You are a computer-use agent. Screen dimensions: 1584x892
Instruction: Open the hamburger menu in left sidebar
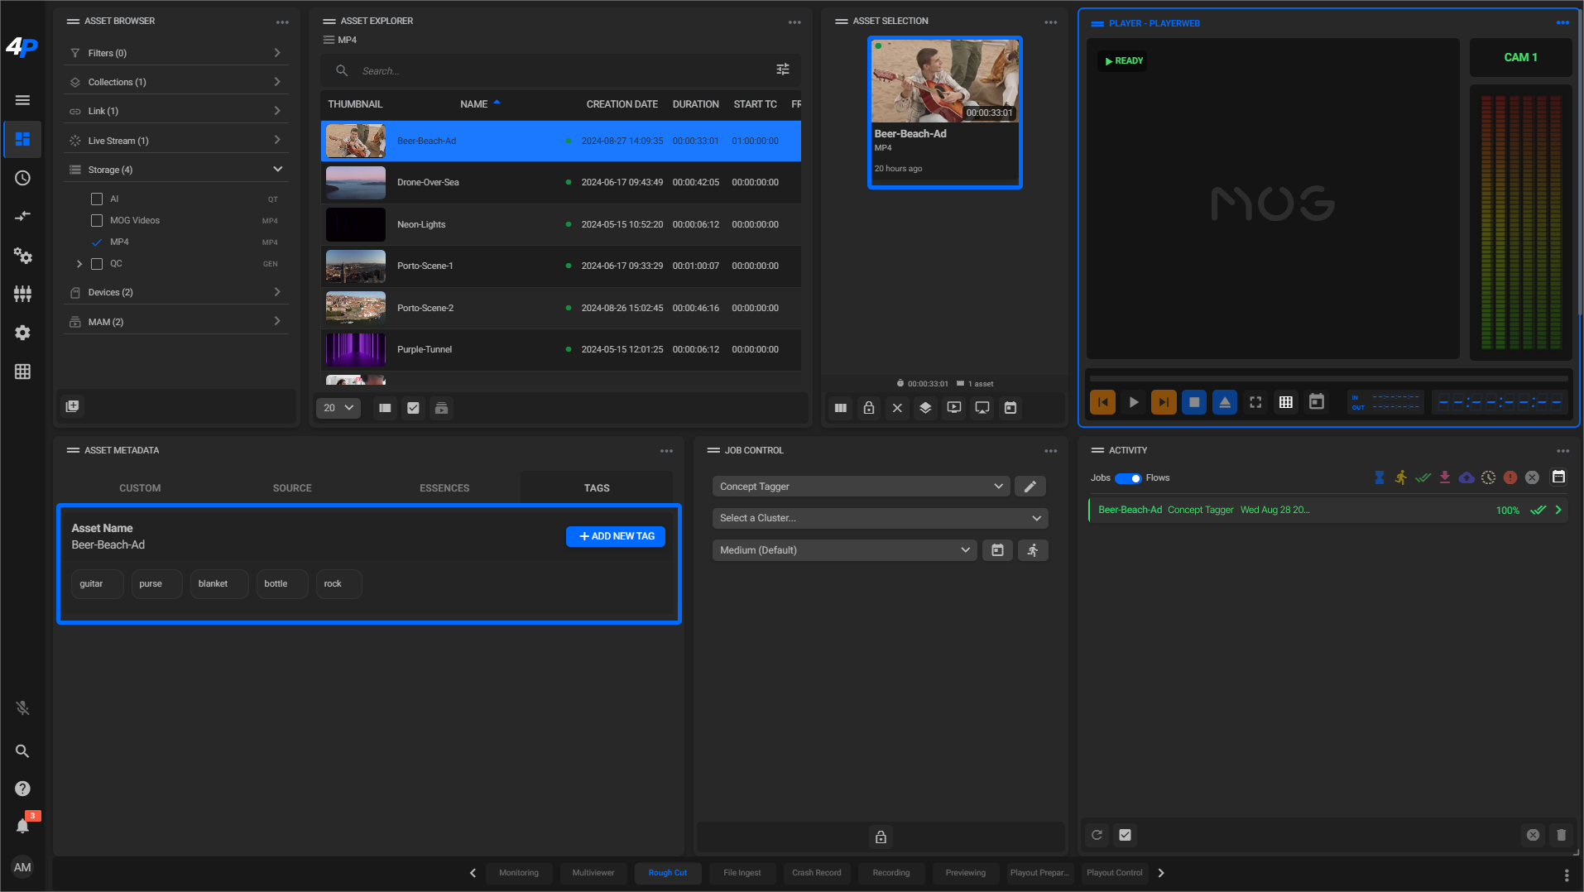[22, 100]
